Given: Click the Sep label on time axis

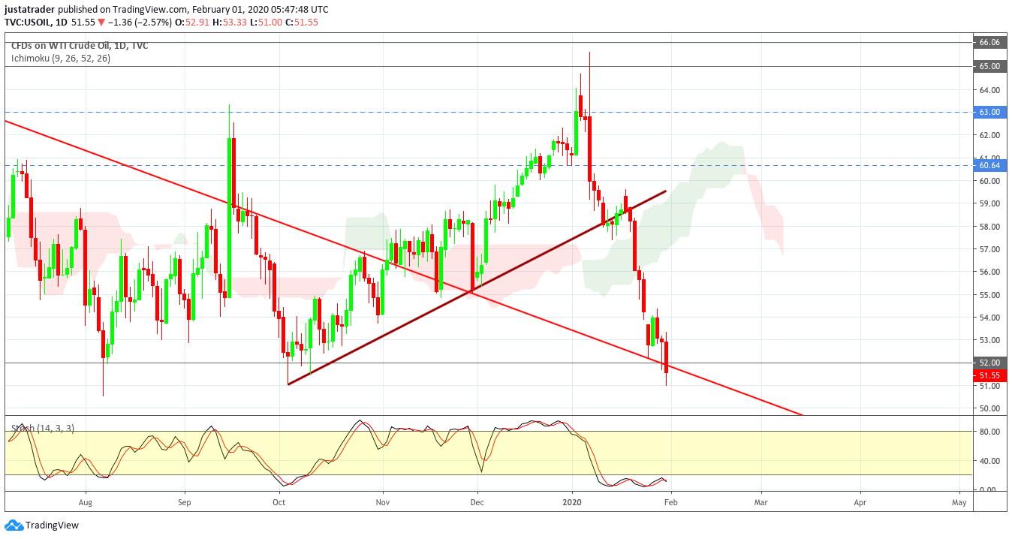Looking at the screenshot, I should 185,501.
